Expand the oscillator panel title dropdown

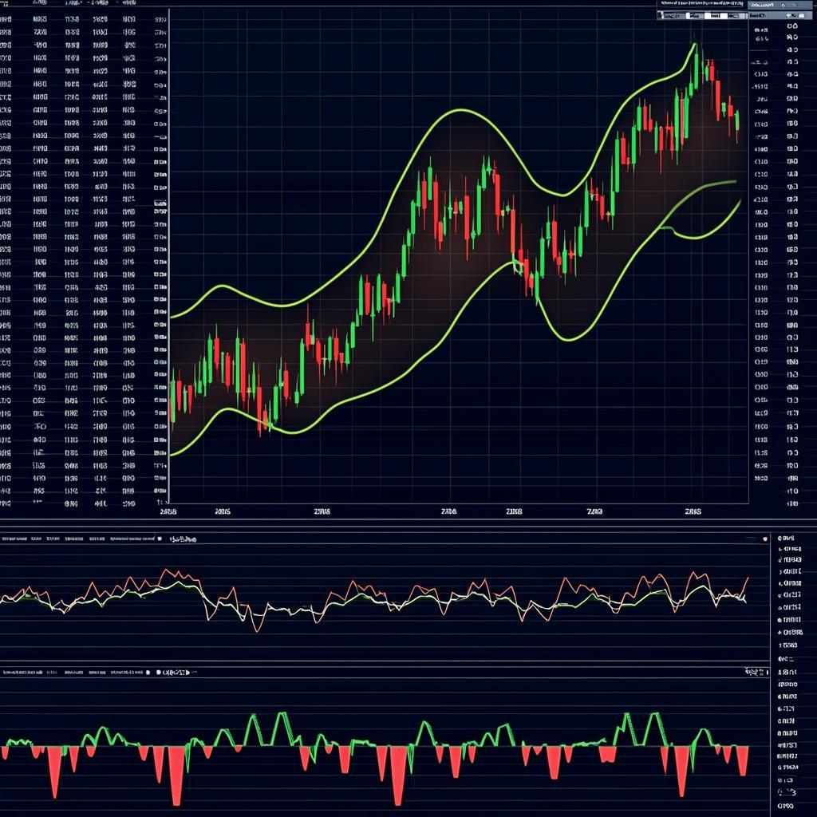click(x=182, y=539)
